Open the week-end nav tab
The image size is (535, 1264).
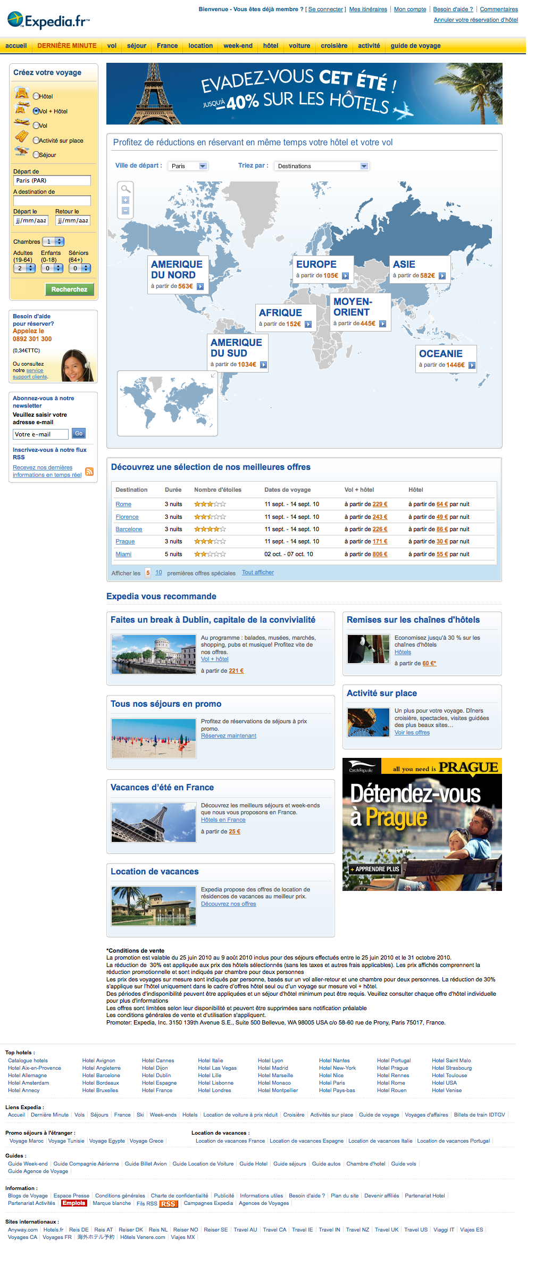click(238, 46)
